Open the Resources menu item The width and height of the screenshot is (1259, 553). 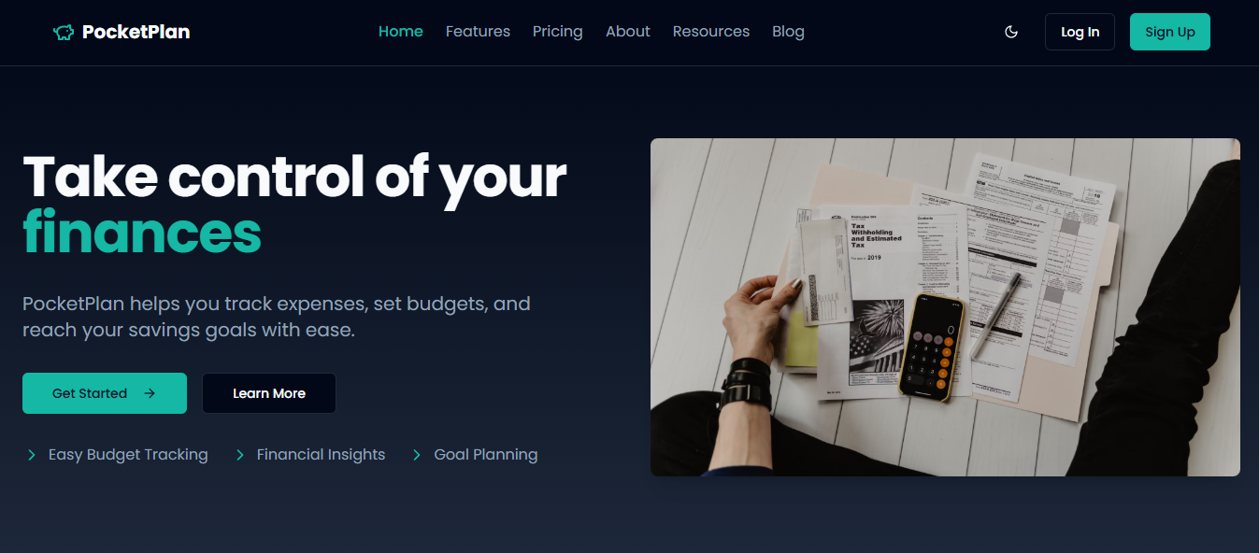711,32
